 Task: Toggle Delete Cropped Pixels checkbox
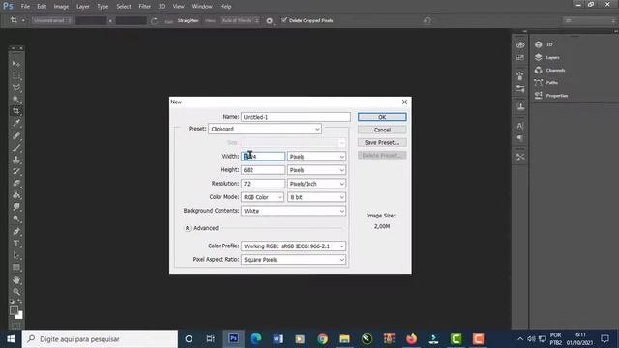pos(284,20)
